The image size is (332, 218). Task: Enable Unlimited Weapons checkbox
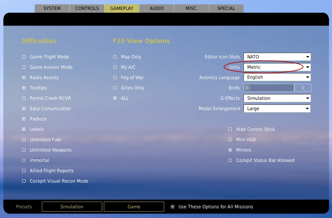(24, 150)
